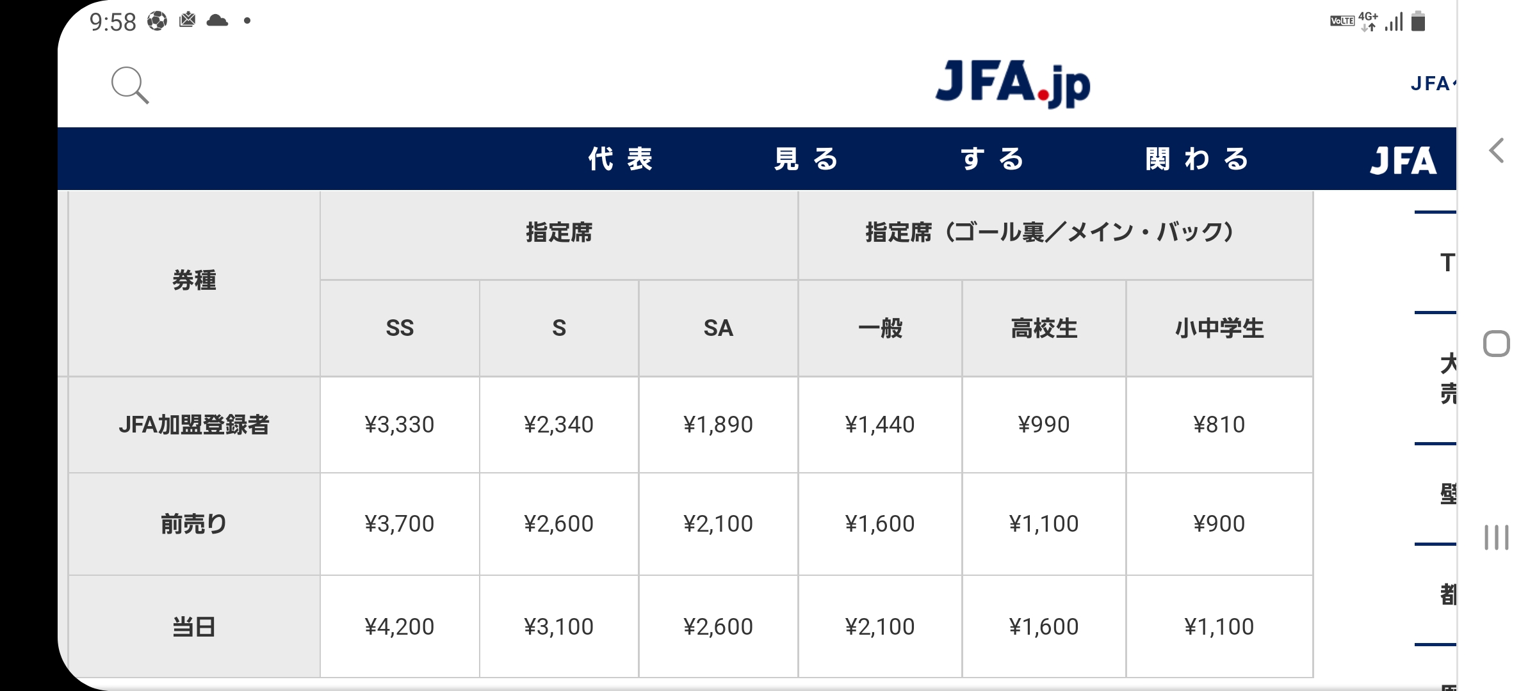Image resolution: width=1537 pixels, height=691 pixels.
Task: Tap the ¥4,200 当日 SS price
Action: (x=400, y=626)
